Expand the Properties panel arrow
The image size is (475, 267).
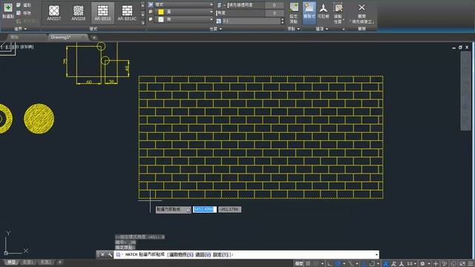tap(221, 29)
